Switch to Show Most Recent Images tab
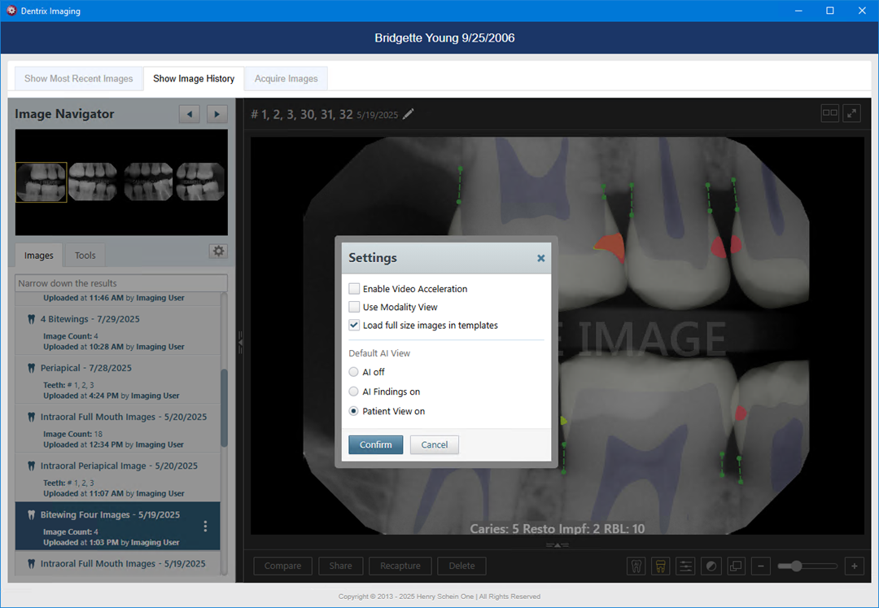879x608 pixels. [78, 78]
